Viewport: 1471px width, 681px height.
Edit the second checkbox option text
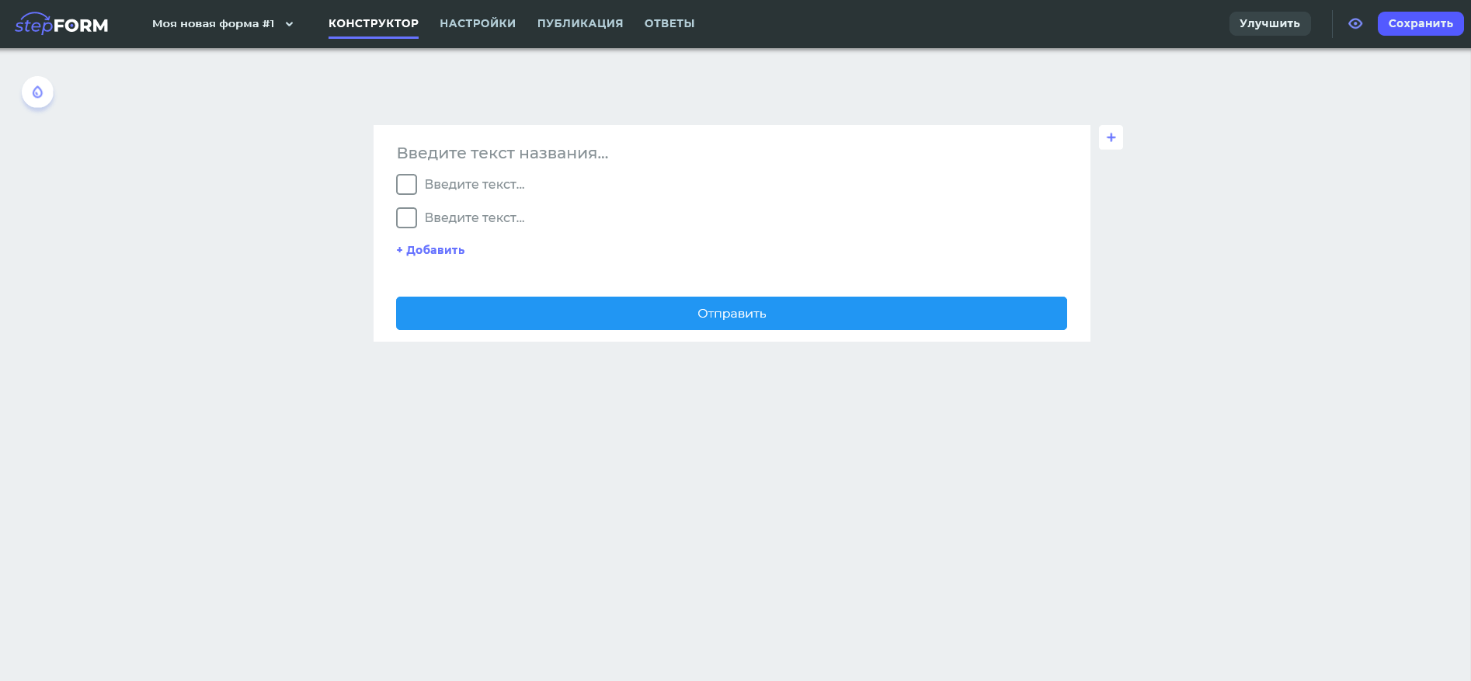475,218
